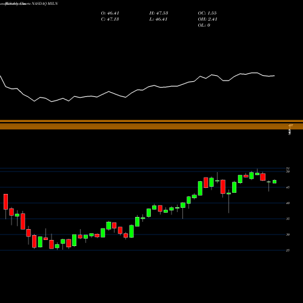Select the low value L: 46.41
This screenshot has width=303, height=303.
point(158,19)
